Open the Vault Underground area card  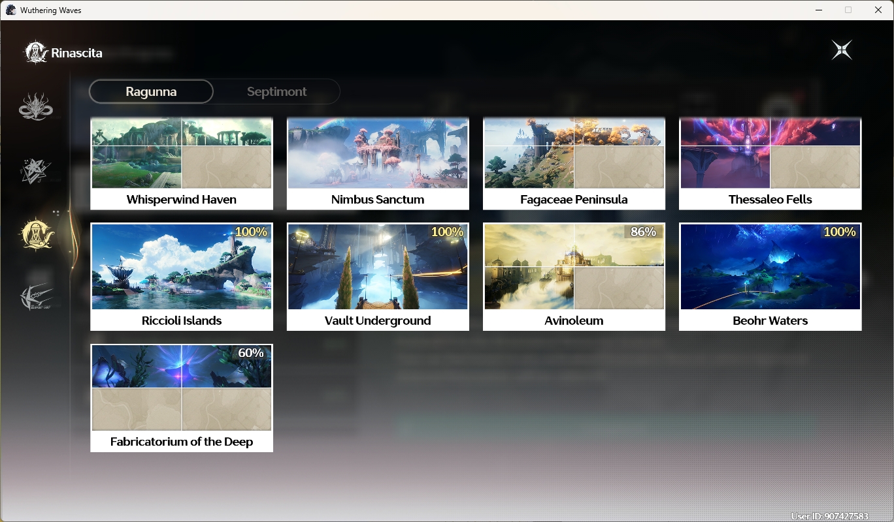(x=378, y=277)
